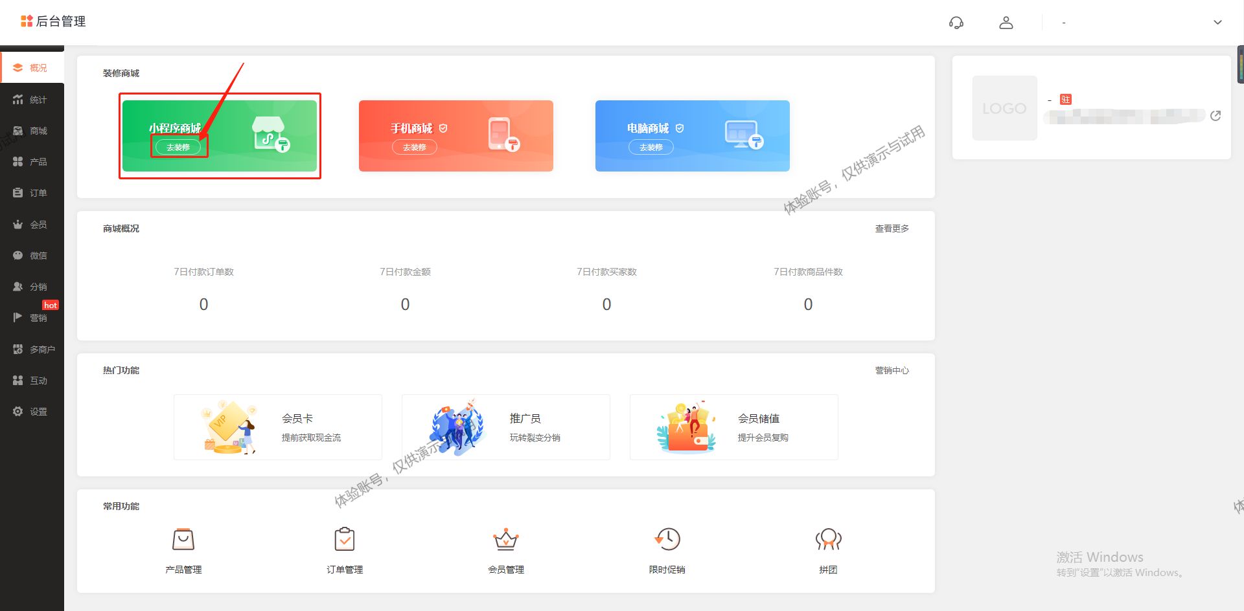Open 查看更多 next to 商城概况

tap(892, 228)
